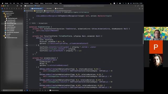Add an editor on the right
Screen dimensions: 168x94
142,9
